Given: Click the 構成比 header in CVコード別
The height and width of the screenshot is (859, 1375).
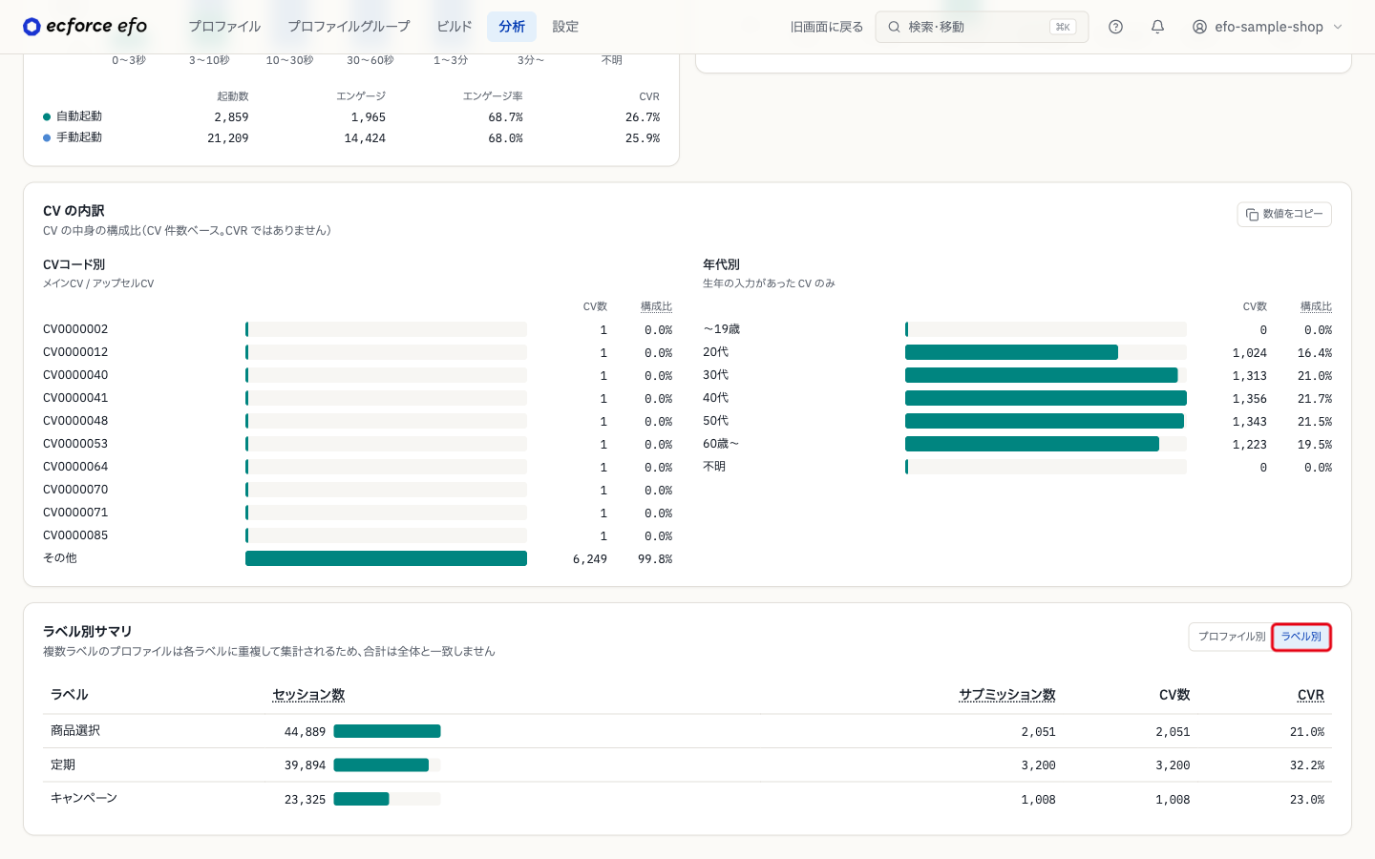Looking at the screenshot, I should click(656, 306).
